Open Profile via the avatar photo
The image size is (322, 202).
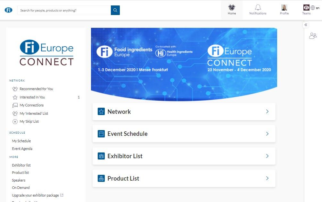coord(284,8)
